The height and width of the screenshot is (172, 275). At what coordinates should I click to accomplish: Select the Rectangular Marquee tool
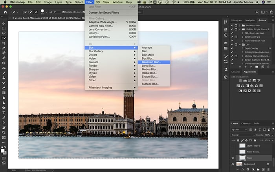point(4,28)
